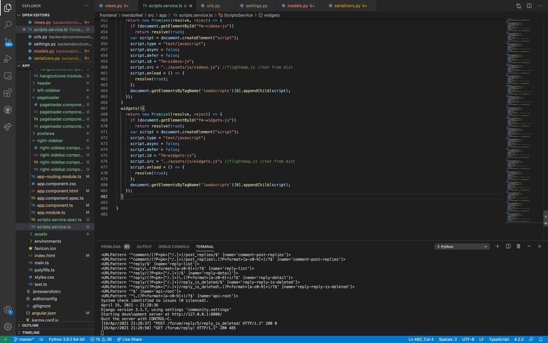548x343 pixels.
Task: Split the editor to the right
Action: [529, 6]
